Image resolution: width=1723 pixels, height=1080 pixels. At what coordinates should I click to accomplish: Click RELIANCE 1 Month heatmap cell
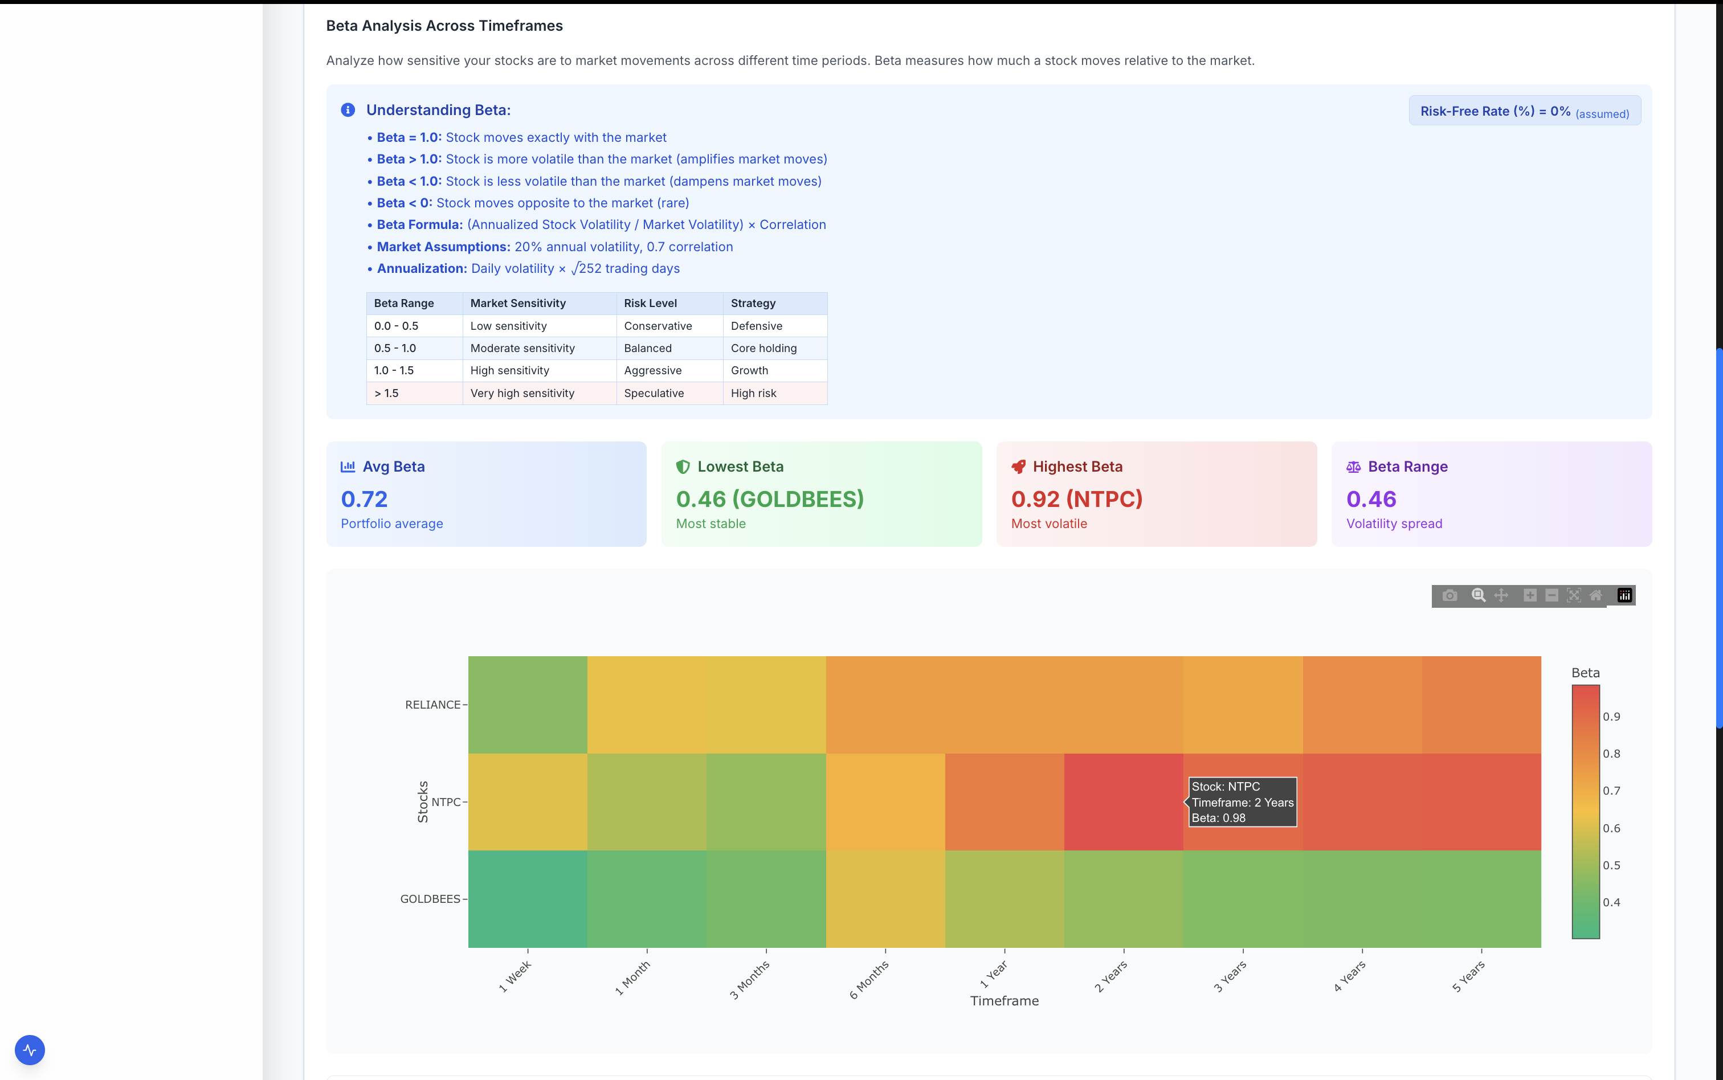click(x=647, y=704)
